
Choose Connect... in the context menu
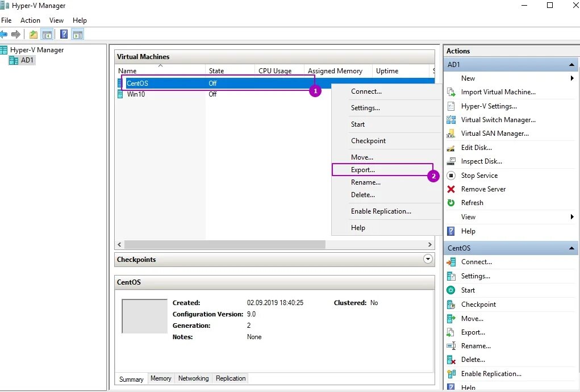(x=386, y=91)
